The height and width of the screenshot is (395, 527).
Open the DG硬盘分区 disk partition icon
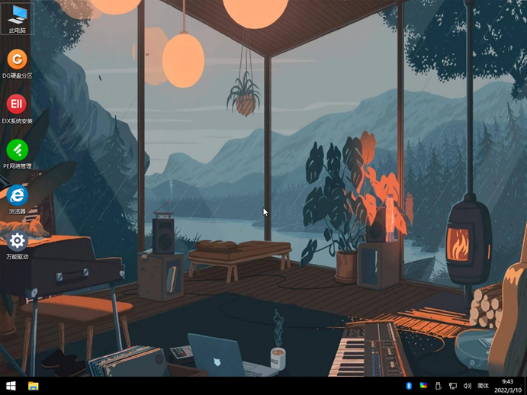pyautogui.click(x=17, y=59)
